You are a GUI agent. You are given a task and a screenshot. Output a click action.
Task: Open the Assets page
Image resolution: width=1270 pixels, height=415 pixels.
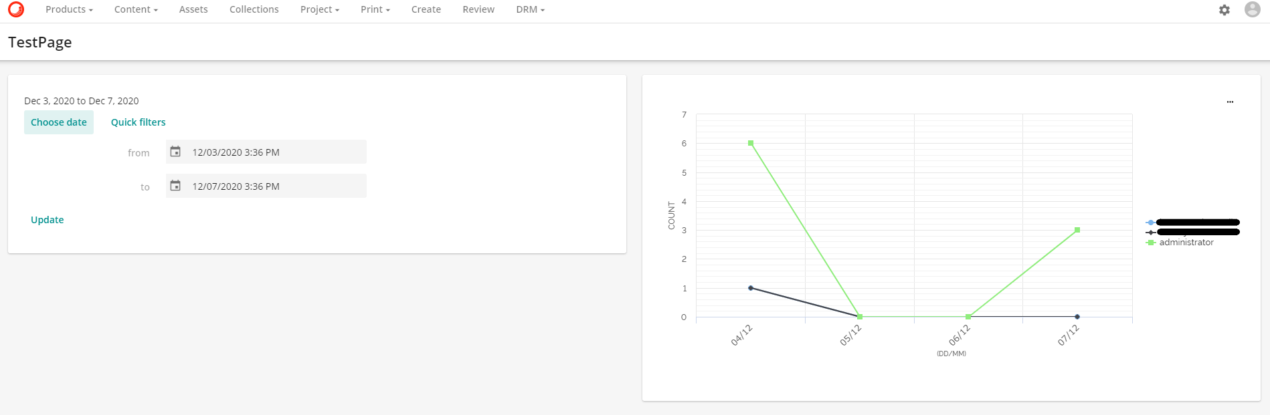coord(193,9)
